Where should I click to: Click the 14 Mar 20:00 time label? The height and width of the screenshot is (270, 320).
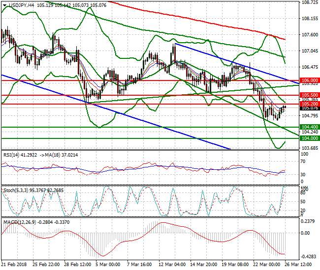203,265
